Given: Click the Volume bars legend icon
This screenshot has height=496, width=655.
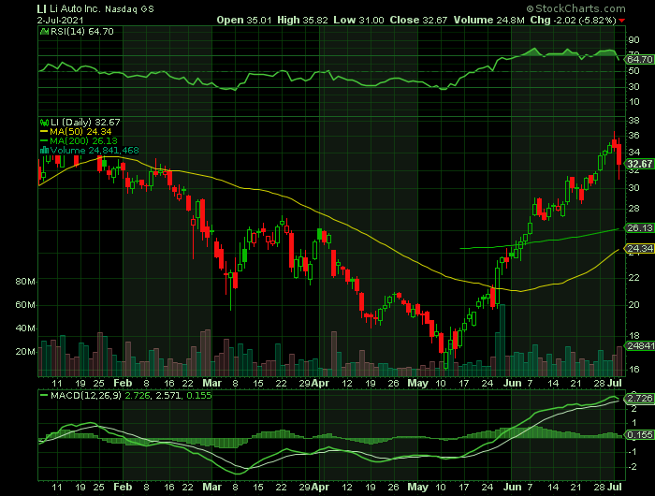Looking at the screenshot, I should 44,151.
